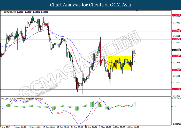Click the 12 Apr 16:00 time label
Image resolution: width=181 pixels, height=129 pixels.
(x=34, y=127)
